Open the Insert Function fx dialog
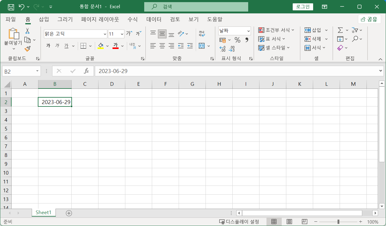The image size is (386, 226). click(x=86, y=71)
